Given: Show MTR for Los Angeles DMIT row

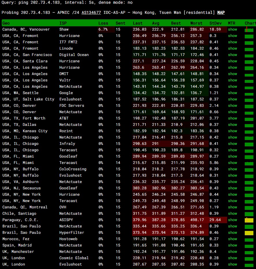Looking at the screenshot, I should point(233,74).
